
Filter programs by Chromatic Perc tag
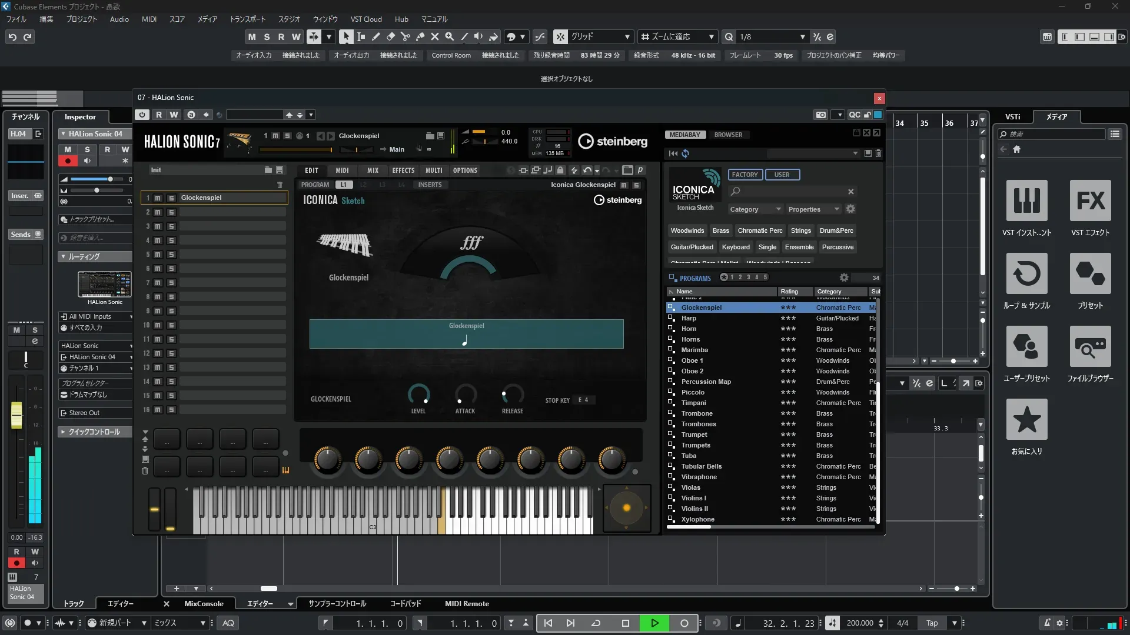point(760,230)
